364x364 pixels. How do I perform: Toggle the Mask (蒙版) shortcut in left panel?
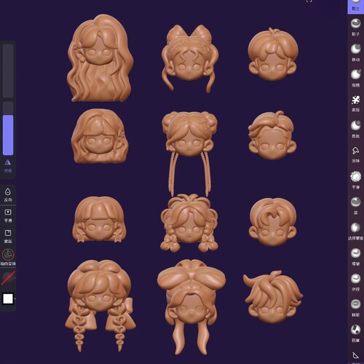coord(8,237)
